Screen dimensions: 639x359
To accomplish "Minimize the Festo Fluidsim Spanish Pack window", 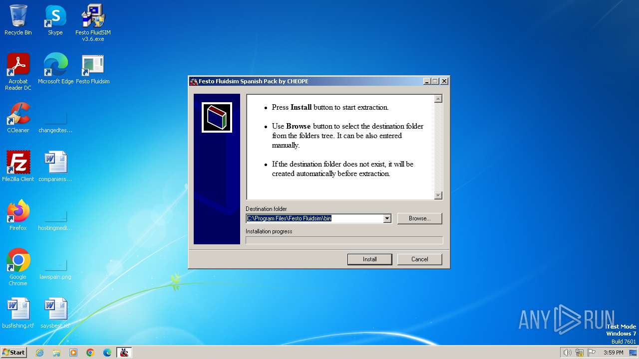I will tap(427, 81).
